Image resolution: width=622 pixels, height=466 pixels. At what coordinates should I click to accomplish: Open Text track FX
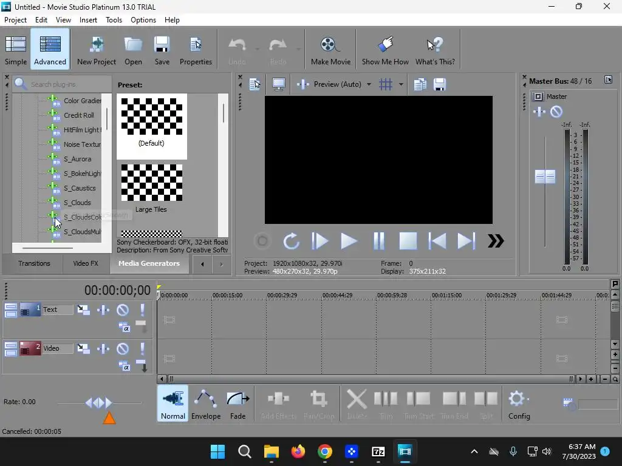[x=103, y=309]
